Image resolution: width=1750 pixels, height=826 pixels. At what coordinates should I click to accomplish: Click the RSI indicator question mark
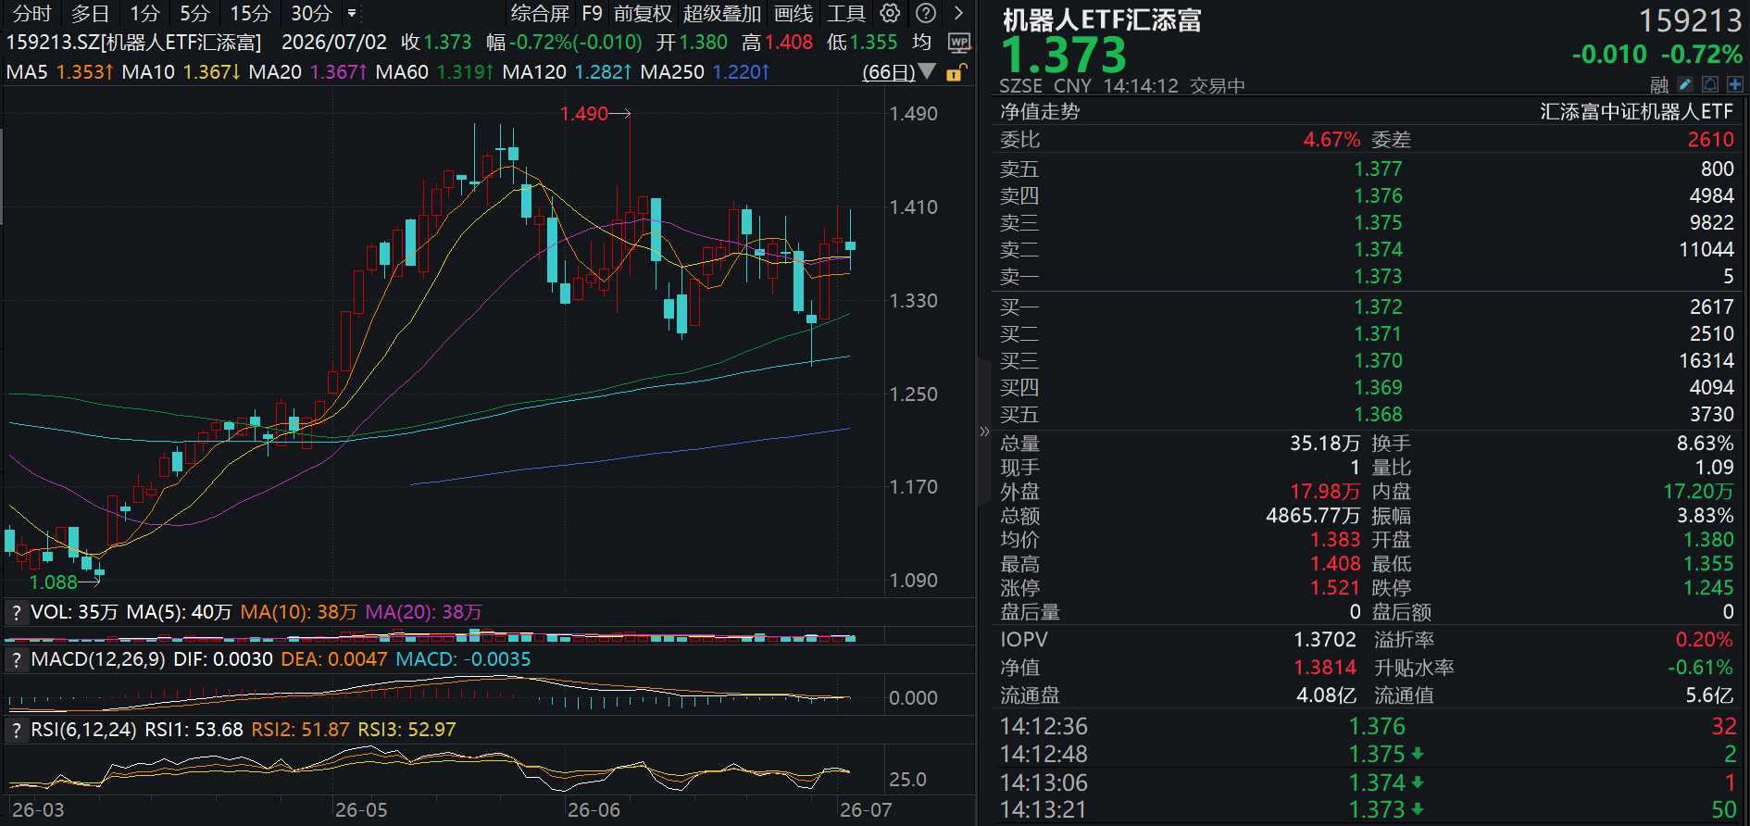point(16,730)
